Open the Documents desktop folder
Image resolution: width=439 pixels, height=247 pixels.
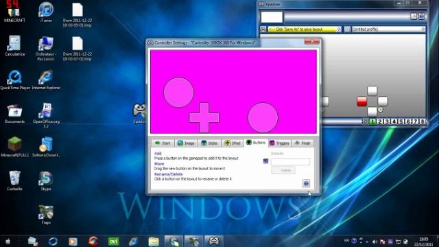tap(14, 114)
